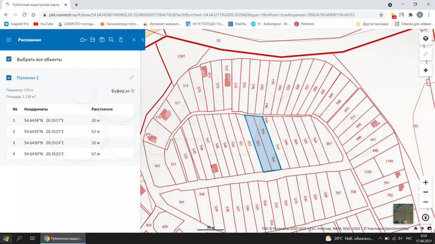Image resolution: width=435 pixels, height=244 pixels.
Task: Collapse the side panel with the chevron
Action: (142, 40)
